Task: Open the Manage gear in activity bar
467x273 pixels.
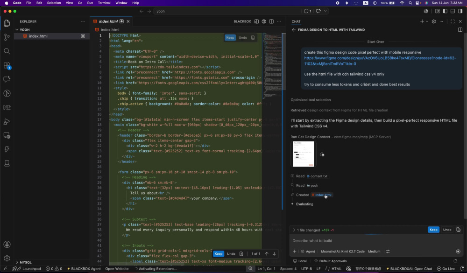Action: 7,258
